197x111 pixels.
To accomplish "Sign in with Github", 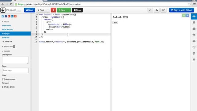I will coord(182,10).
